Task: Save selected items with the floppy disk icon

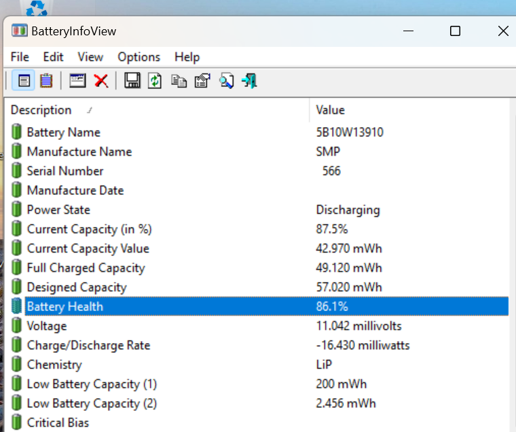Action: [x=132, y=80]
